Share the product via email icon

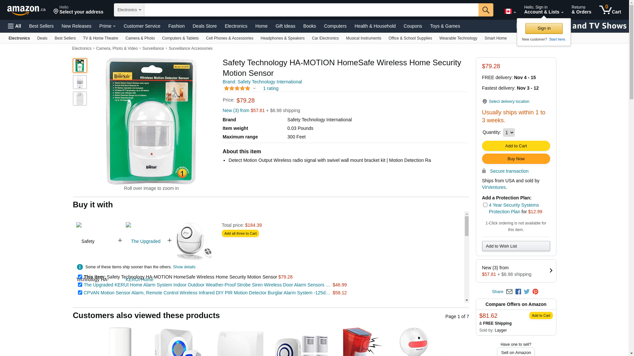509,292
